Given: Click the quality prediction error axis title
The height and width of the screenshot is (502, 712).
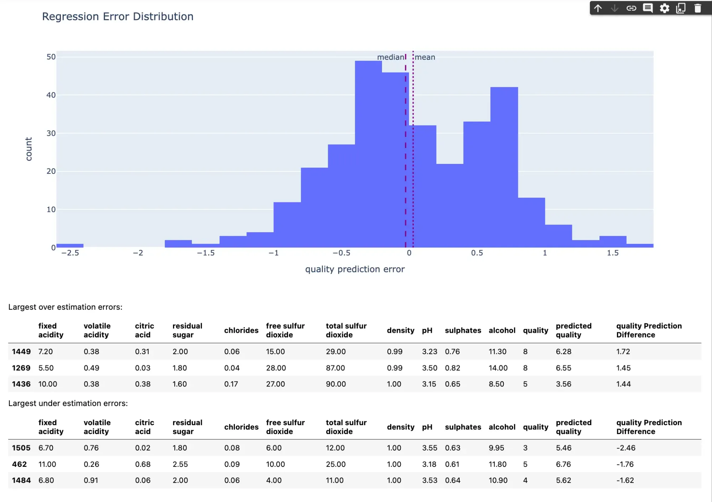Looking at the screenshot, I should pyautogui.click(x=355, y=269).
